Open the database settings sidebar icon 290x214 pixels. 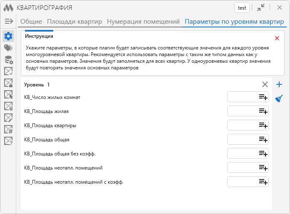pos(8,60)
